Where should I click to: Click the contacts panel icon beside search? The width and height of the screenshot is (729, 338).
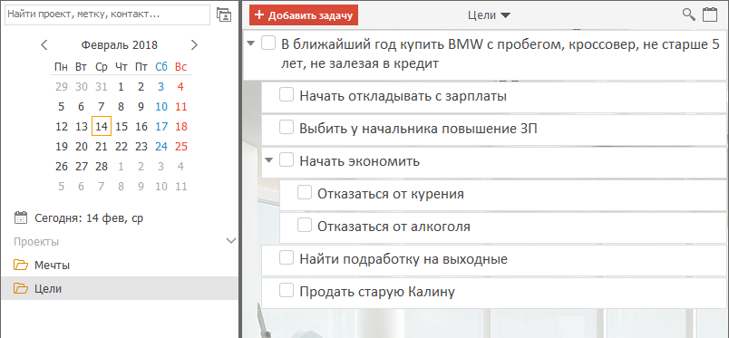224,14
